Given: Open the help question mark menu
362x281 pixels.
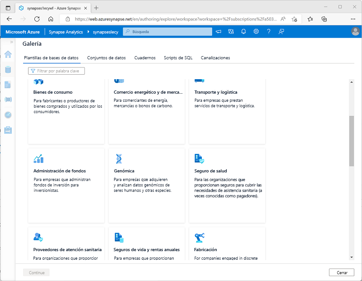Looking at the screenshot, I should [269, 32].
